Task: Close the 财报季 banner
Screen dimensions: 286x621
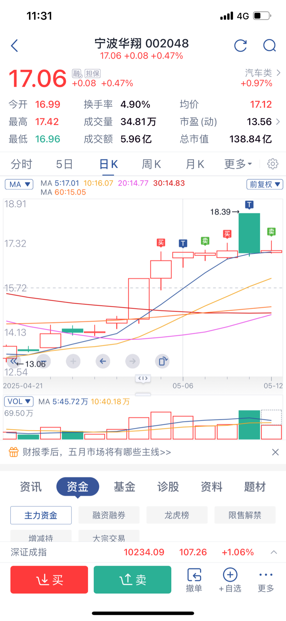Action: pyautogui.click(x=275, y=452)
